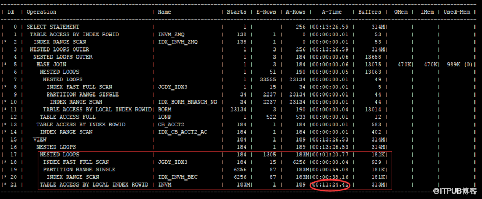Click the circled A-Time value 00:11:24.42
This screenshot has width=482, height=199.
point(330,184)
